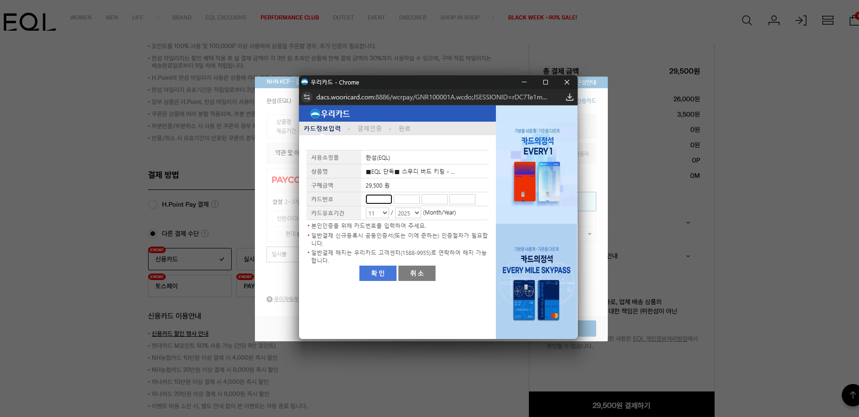Open the WOMEN menu
Viewport: 859px width, 417px height.
(x=81, y=18)
